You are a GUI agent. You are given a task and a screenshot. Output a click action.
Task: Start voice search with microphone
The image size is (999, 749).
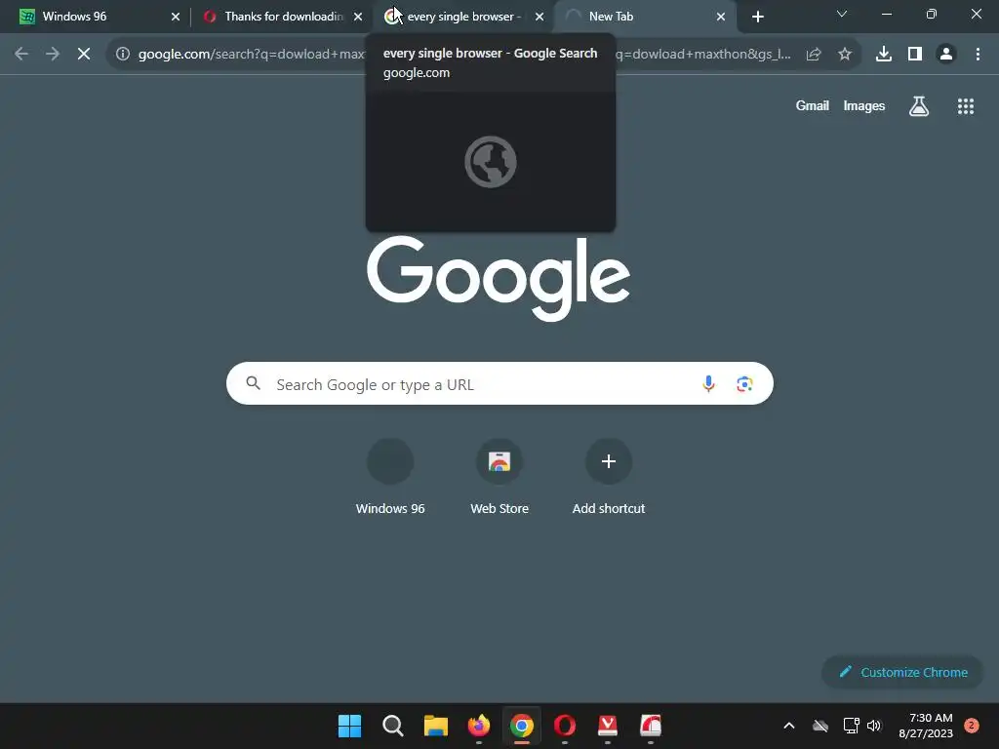tap(708, 383)
